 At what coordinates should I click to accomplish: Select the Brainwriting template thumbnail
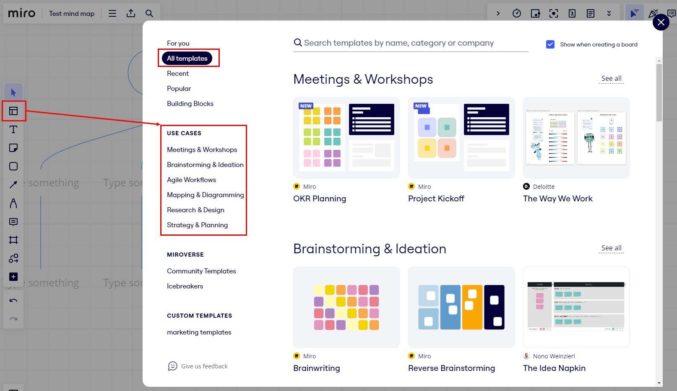click(346, 307)
